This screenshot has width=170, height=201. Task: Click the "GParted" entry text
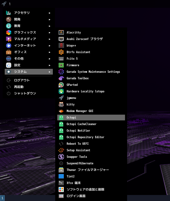(72, 85)
